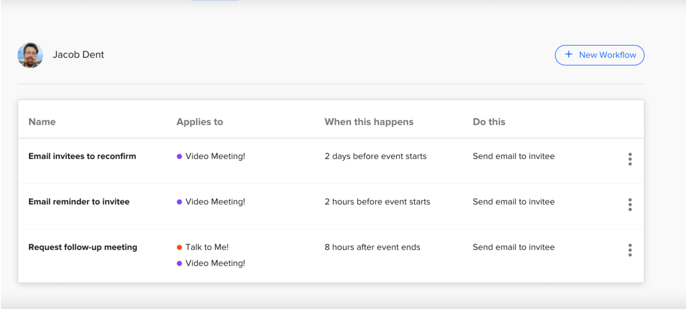Image resolution: width=691 pixels, height=309 pixels.
Task: Click the plus icon in New Workflow
Action: pyautogui.click(x=569, y=54)
